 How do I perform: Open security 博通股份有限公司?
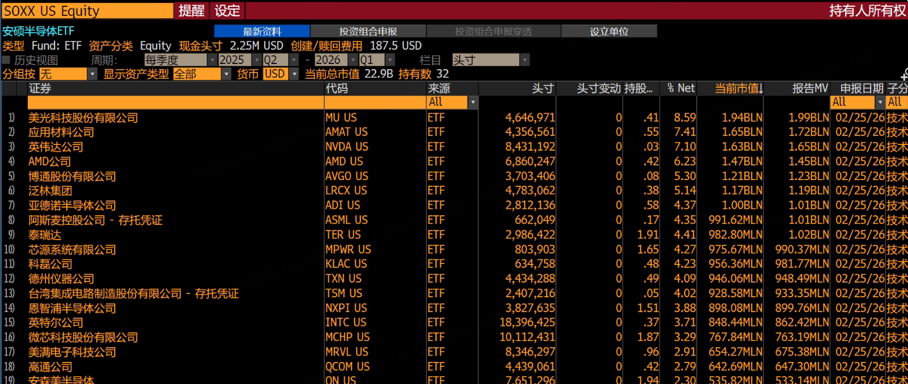[72, 176]
